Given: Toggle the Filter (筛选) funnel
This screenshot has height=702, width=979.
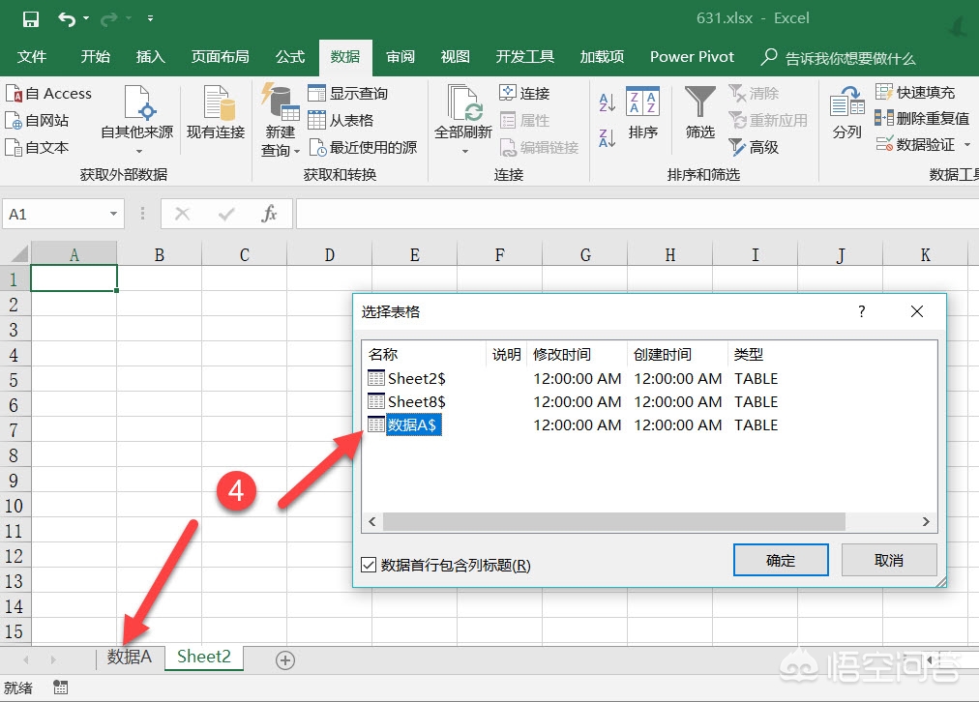Looking at the screenshot, I should click(x=700, y=113).
